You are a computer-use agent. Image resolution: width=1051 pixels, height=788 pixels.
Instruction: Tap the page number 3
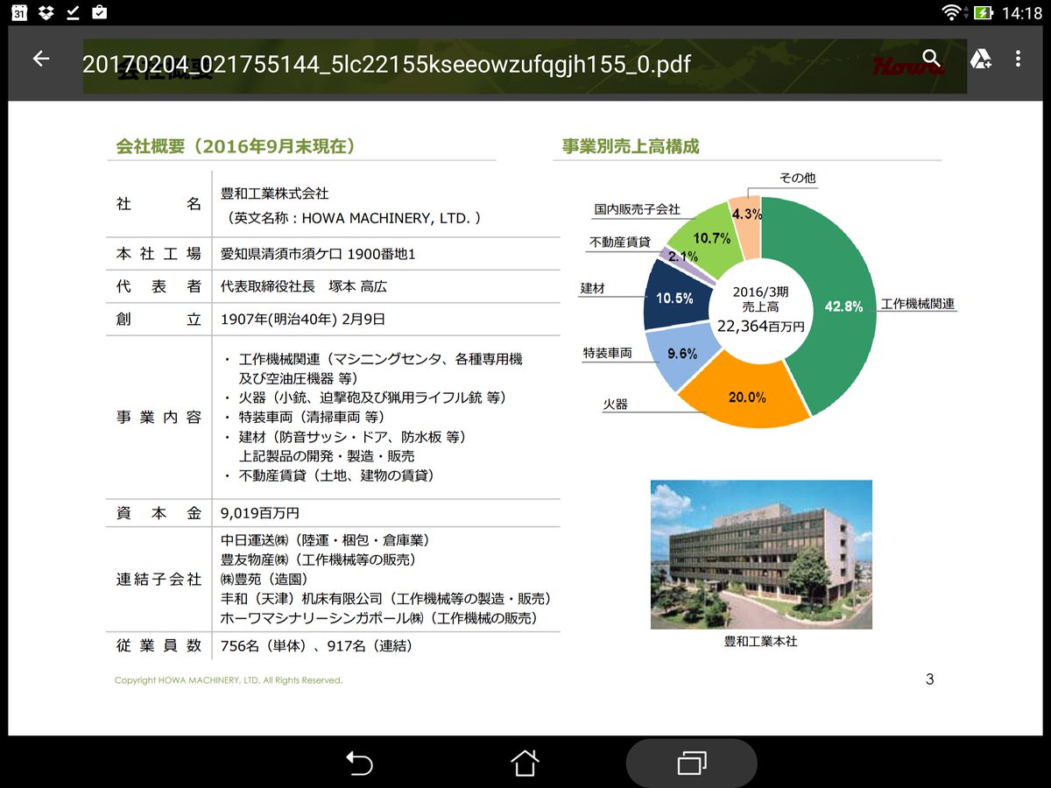[x=930, y=679]
